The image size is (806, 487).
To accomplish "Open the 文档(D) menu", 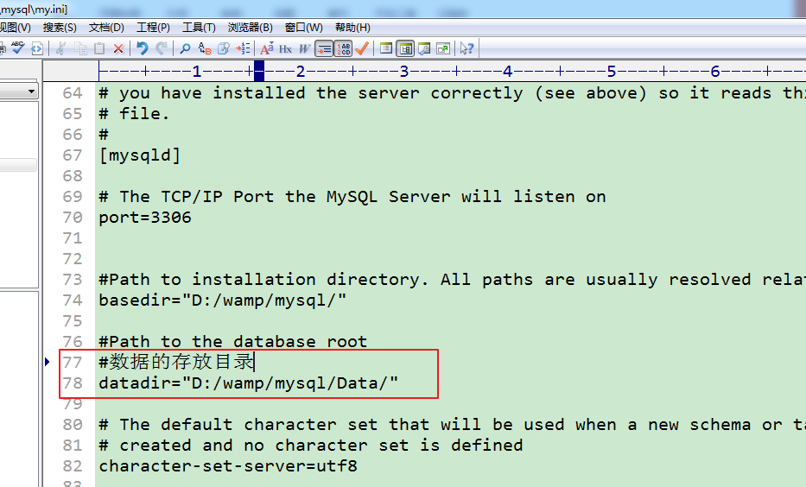I will (x=106, y=28).
